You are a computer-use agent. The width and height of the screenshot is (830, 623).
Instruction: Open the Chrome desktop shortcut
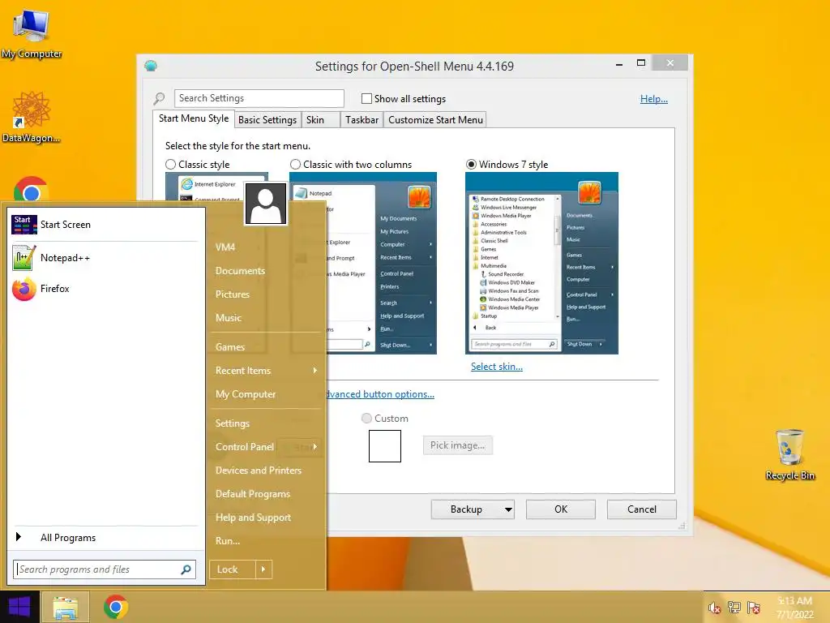[x=32, y=188]
